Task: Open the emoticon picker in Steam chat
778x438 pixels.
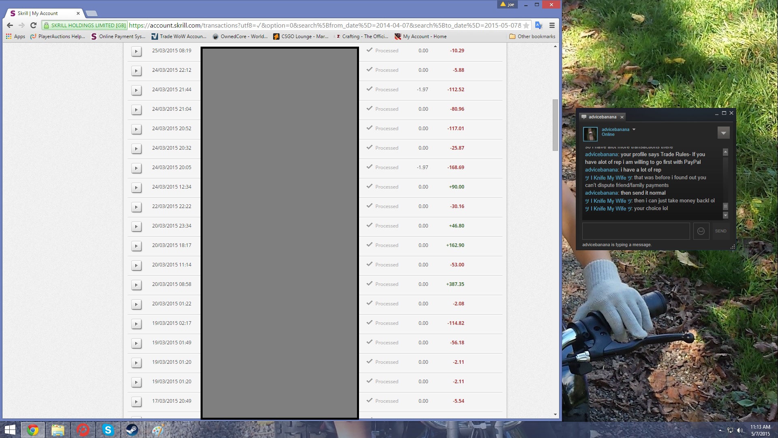Action: 701,231
